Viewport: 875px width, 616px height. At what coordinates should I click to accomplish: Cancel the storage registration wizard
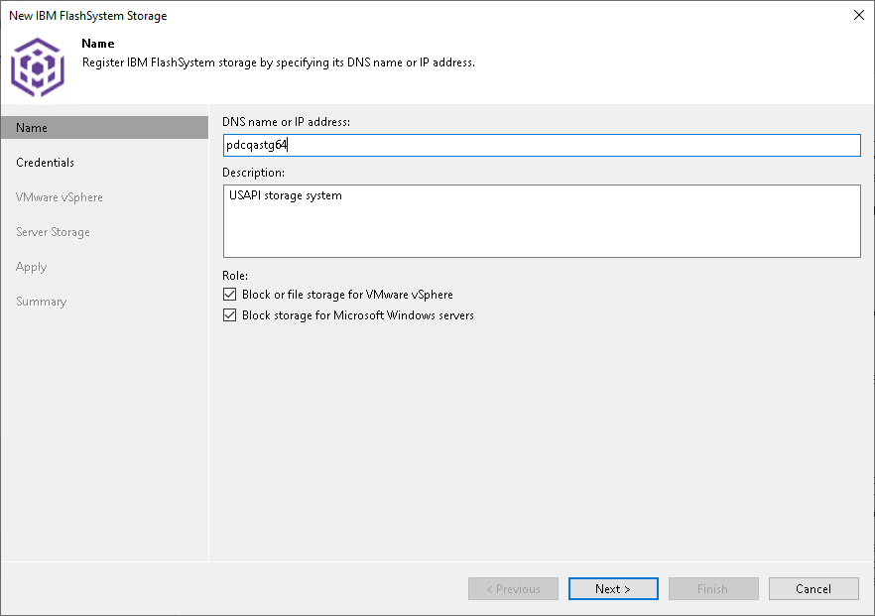813,588
